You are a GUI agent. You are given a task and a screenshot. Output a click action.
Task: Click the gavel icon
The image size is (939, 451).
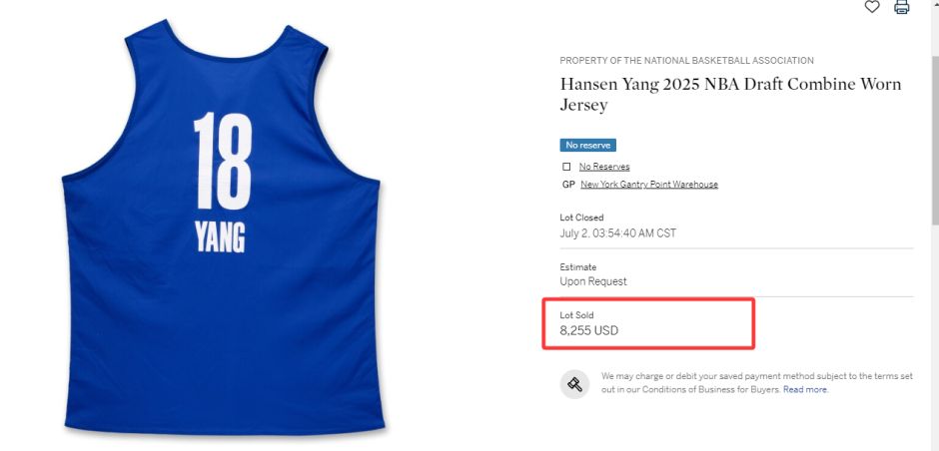click(574, 384)
